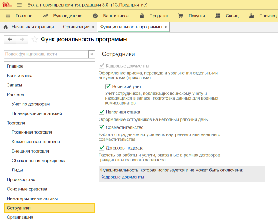Toggle the Договоры подряда checkbox
The width and height of the screenshot is (278, 223).
point(101,148)
